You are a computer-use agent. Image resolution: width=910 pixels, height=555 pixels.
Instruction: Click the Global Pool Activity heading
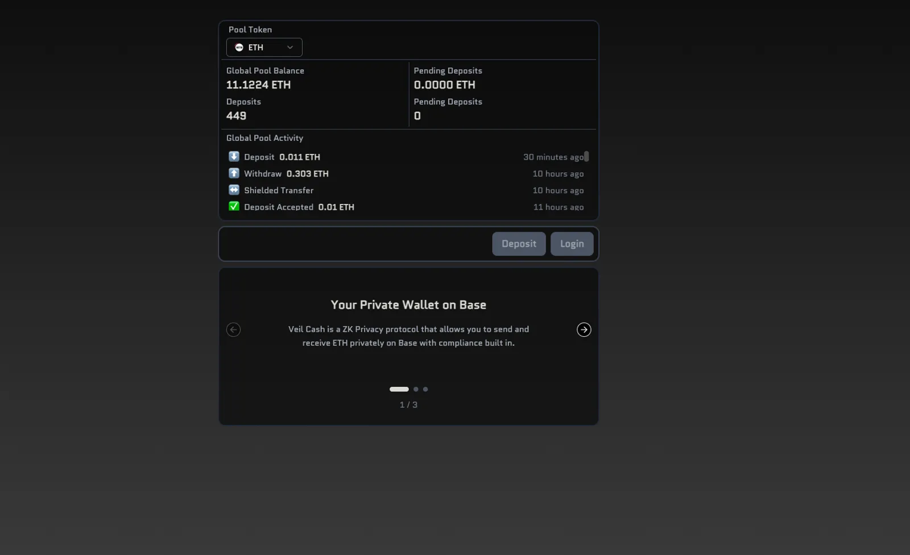[264, 138]
